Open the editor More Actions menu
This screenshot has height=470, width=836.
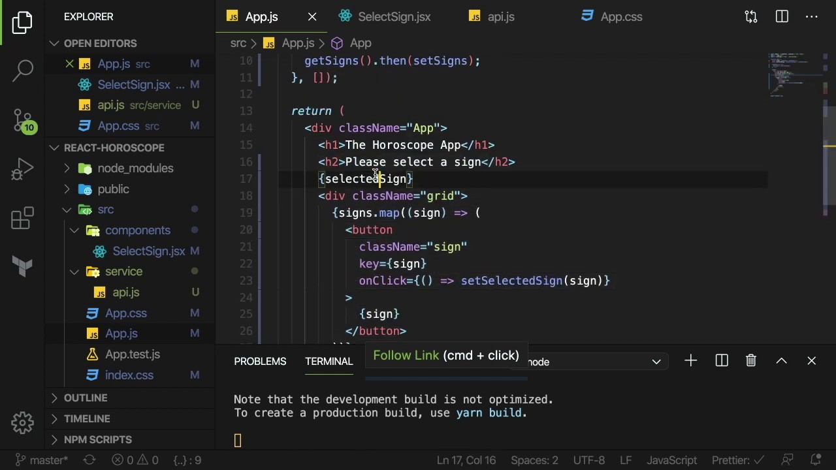click(812, 17)
